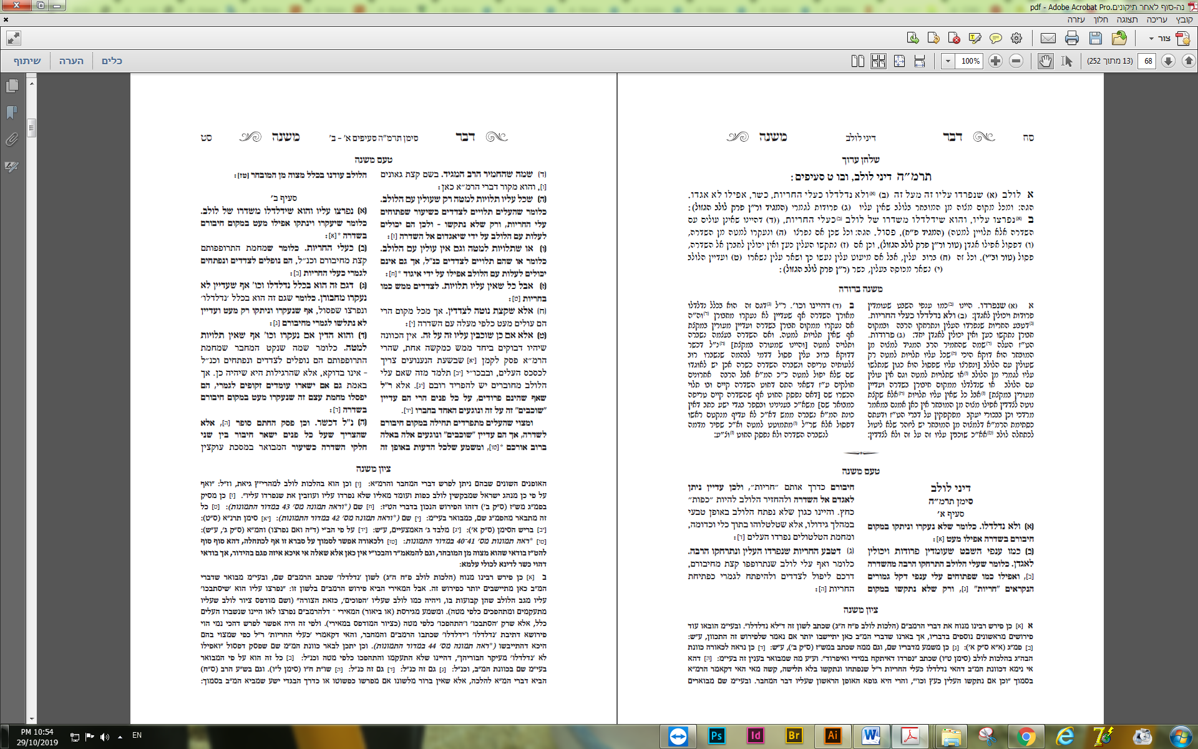Click the page number input field
Image resolution: width=1198 pixels, height=749 pixels.
click(x=1148, y=61)
